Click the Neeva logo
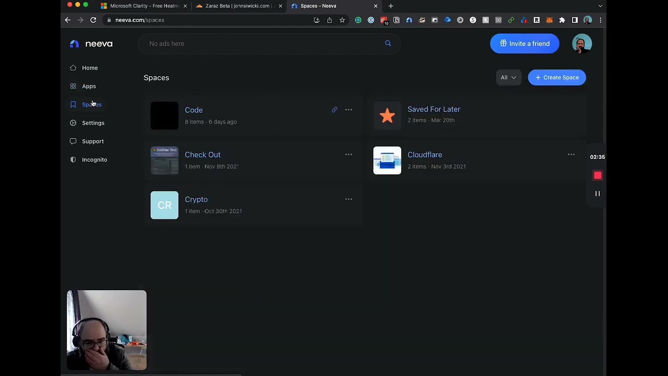668x376 pixels. tap(91, 44)
